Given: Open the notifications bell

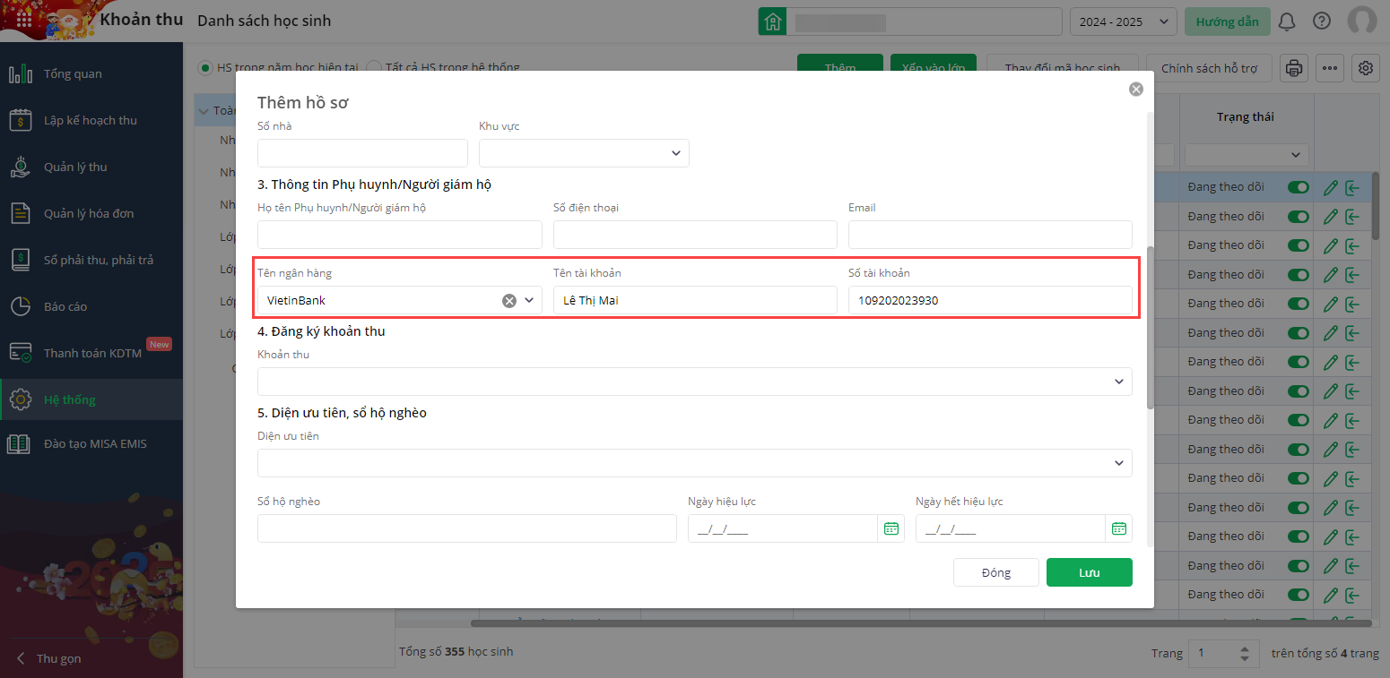Looking at the screenshot, I should [x=1287, y=21].
